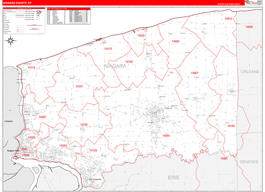This screenshot has height=192, width=265.
Task: Select ZIP code label 14008
Action: tap(176, 41)
